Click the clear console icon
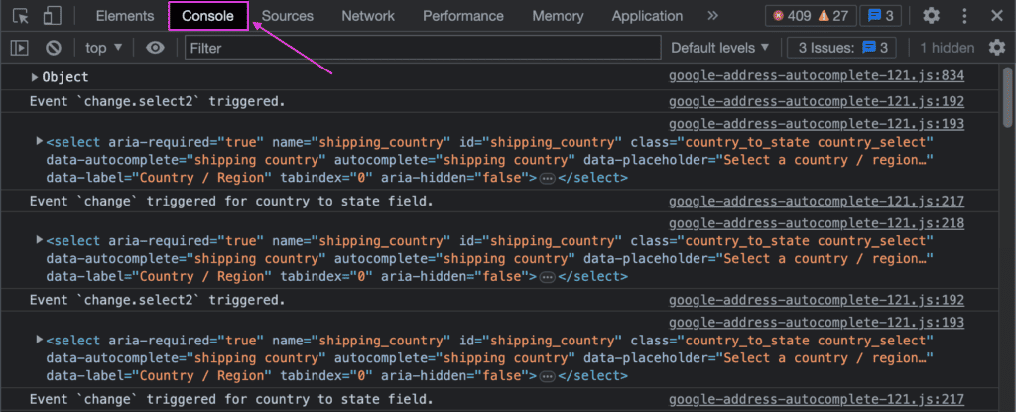Image resolution: width=1016 pixels, height=412 pixels. pos(54,48)
